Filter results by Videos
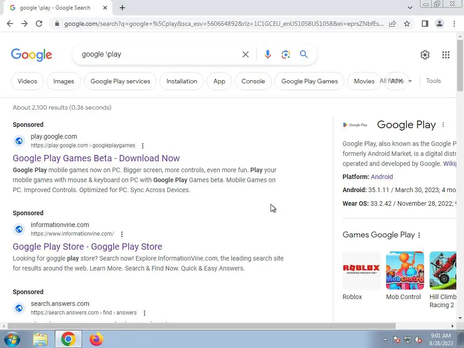This screenshot has width=464, height=348. pos(27,81)
